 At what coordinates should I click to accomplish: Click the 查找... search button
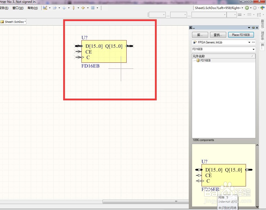tap(218, 35)
